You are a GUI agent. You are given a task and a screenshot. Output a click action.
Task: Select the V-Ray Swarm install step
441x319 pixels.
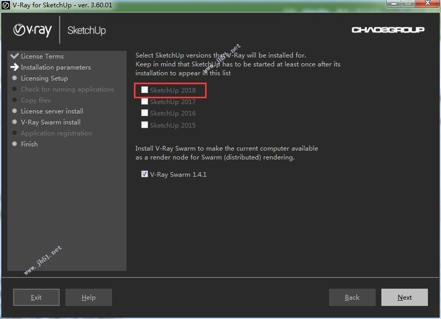click(51, 122)
